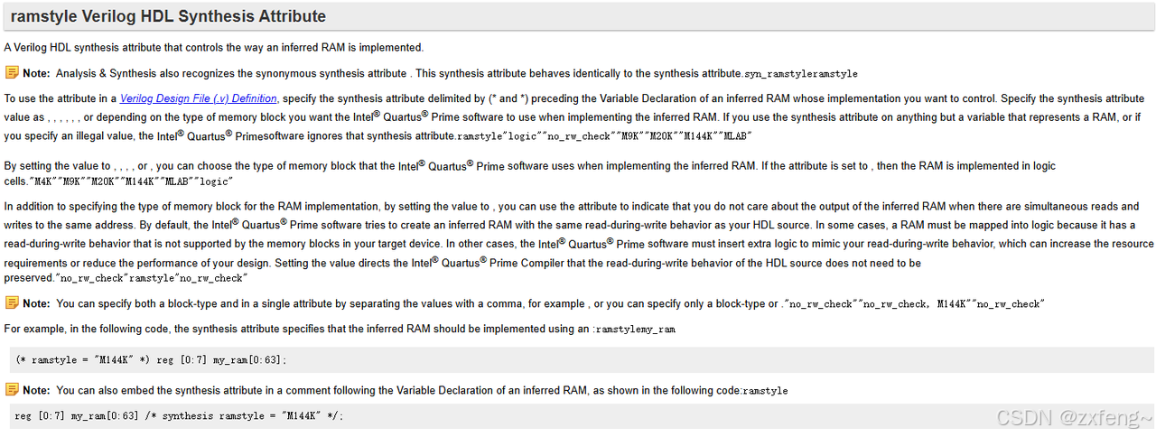Click the first bold Note: label
Viewport: 1156px width, 437px height.
pyautogui.click(x=37, y=73)
